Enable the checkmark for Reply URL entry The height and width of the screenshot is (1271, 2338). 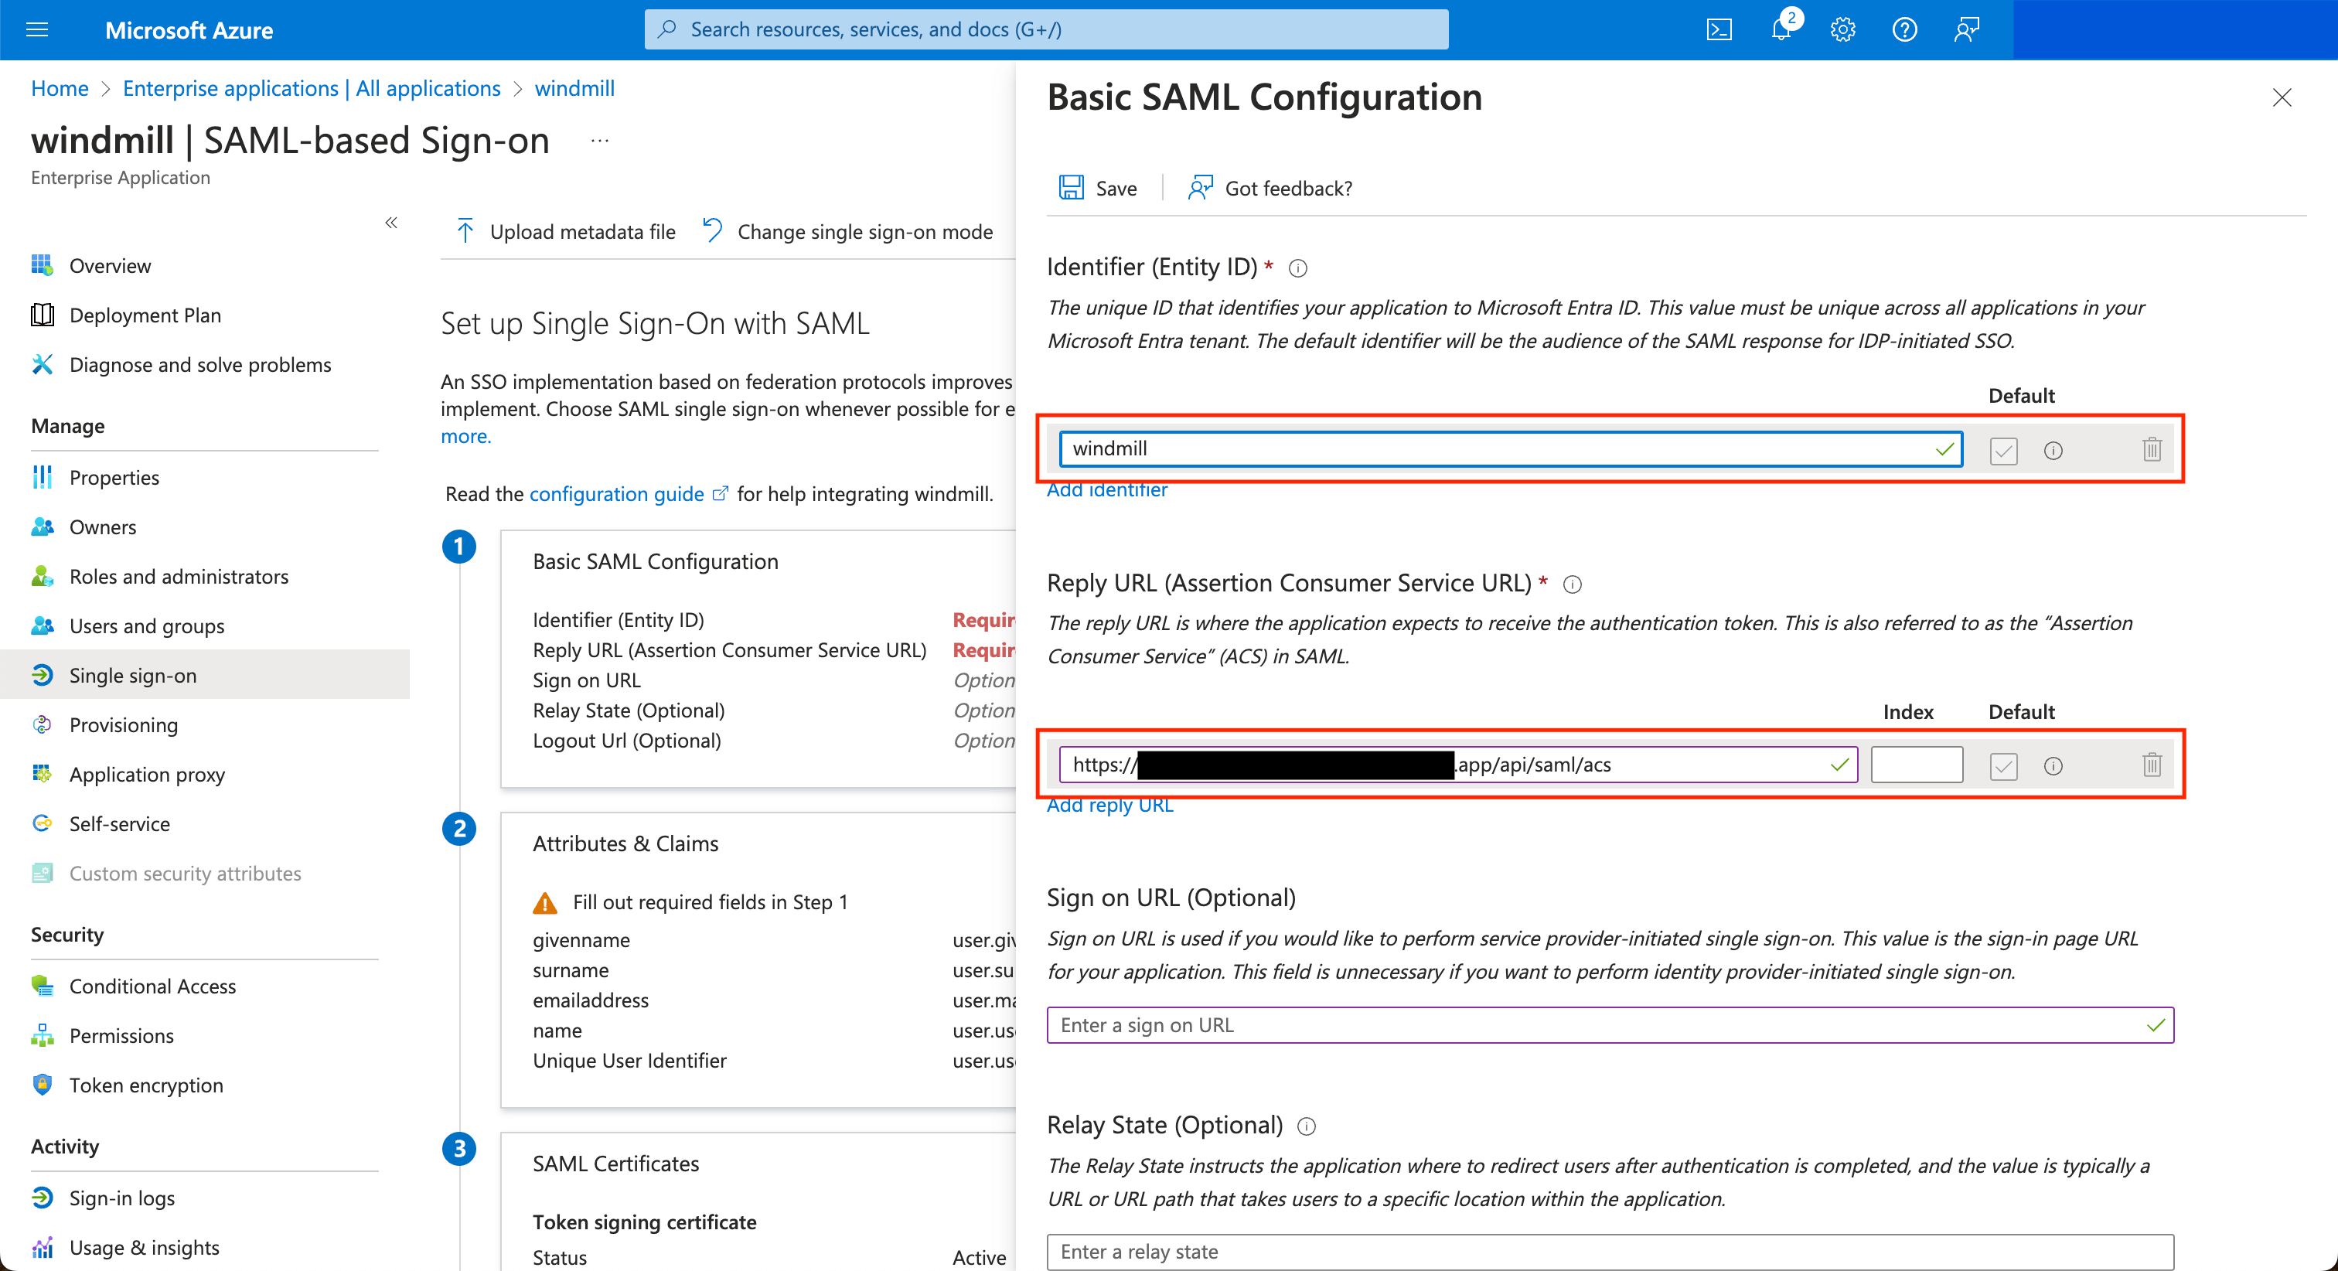pos(2003,764)
